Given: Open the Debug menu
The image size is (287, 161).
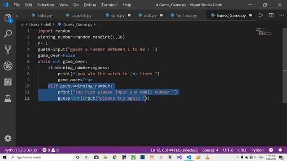Looking at the screenshot, I should click(90, 5).
